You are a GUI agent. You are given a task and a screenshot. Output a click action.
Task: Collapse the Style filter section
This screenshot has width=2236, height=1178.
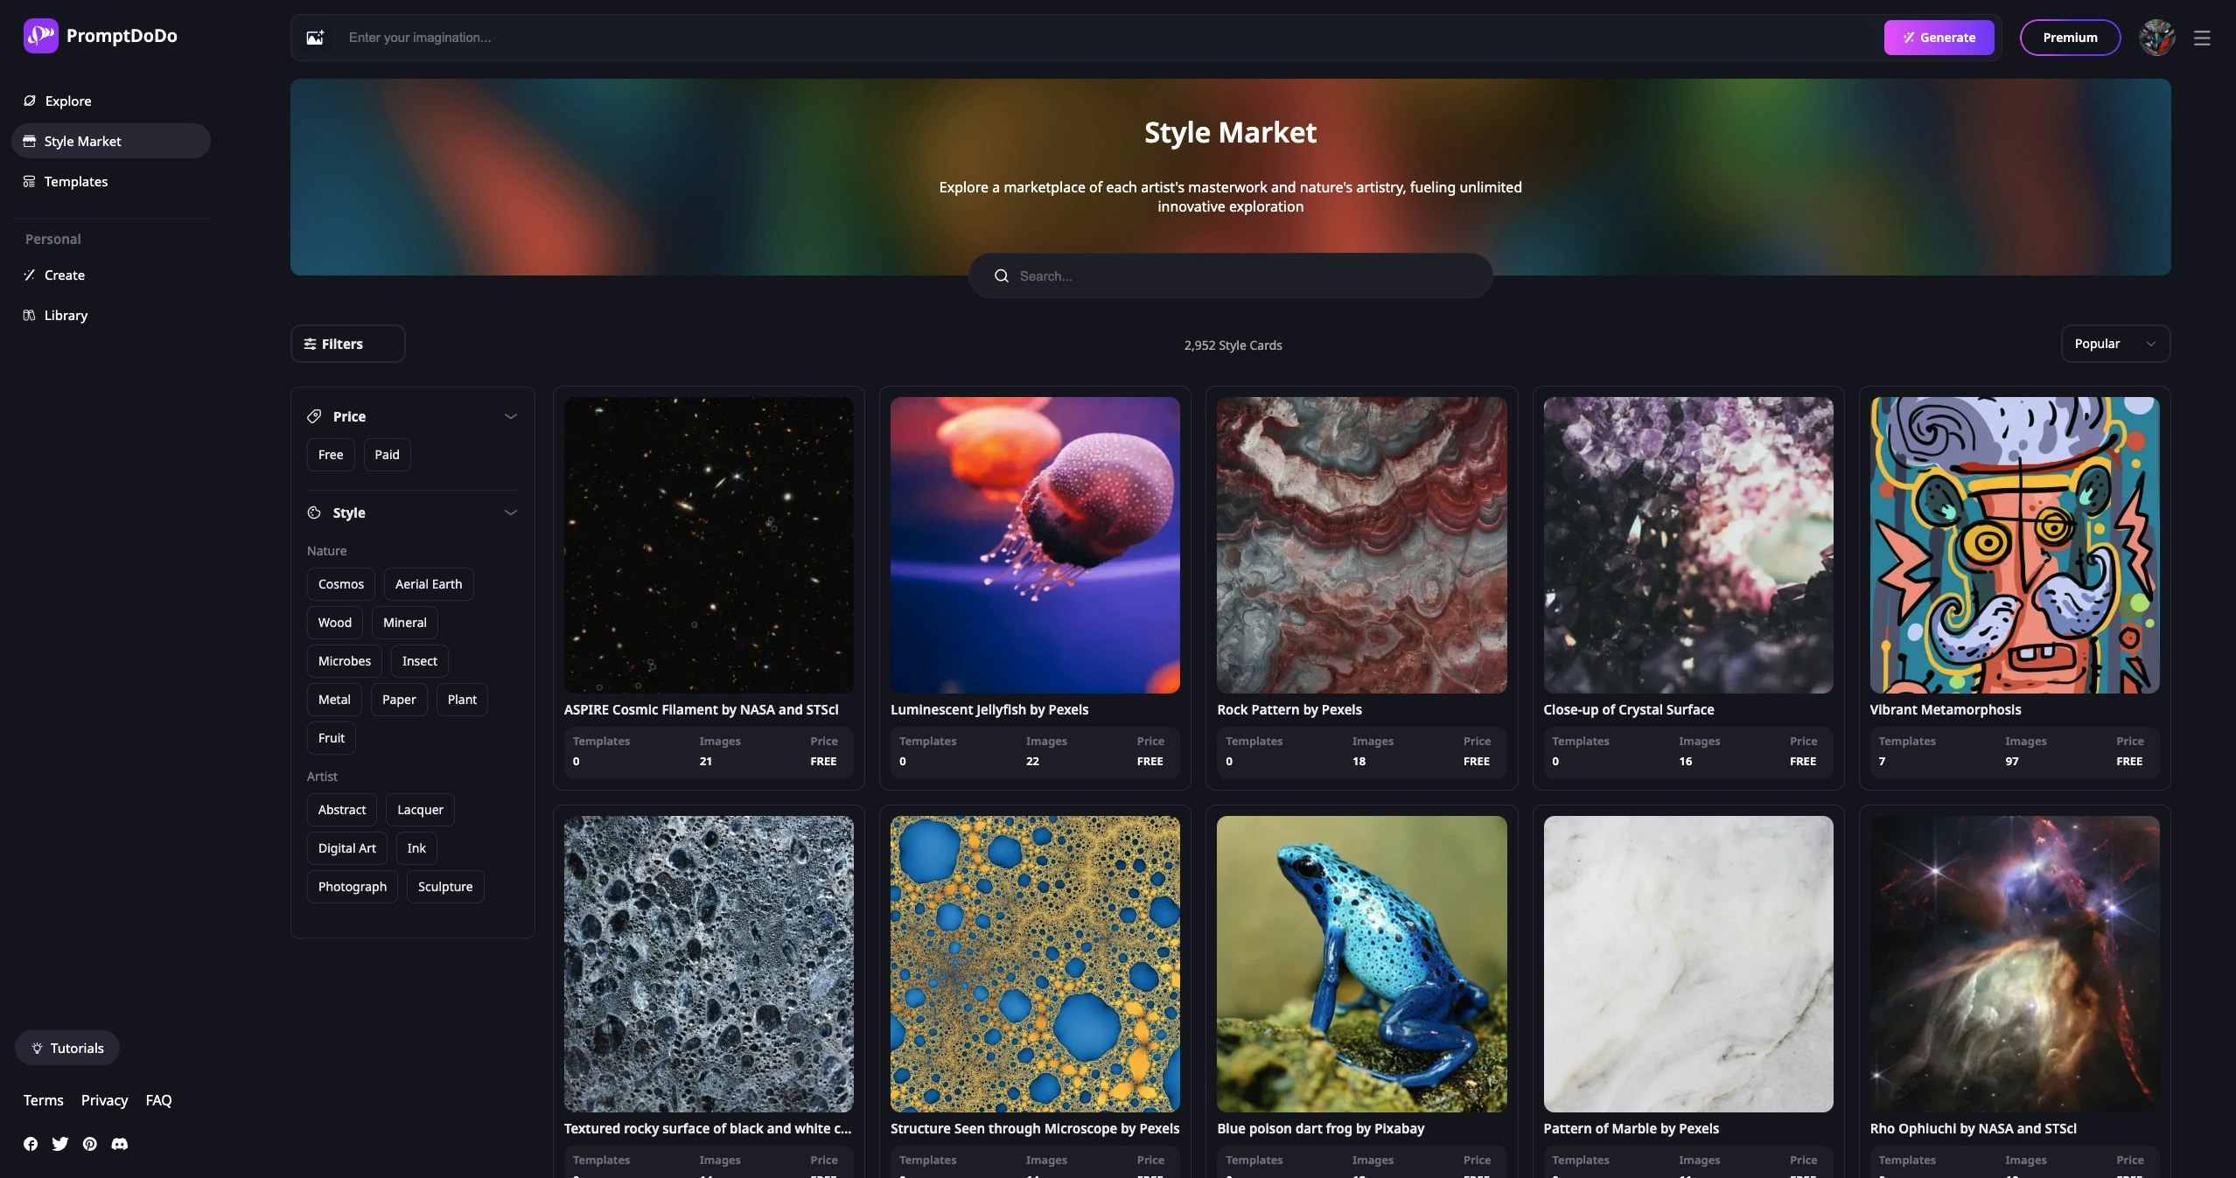tap(511, 512)
